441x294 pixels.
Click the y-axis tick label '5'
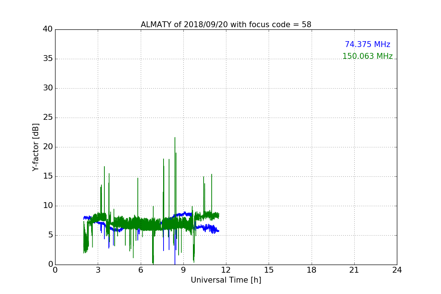50,235
